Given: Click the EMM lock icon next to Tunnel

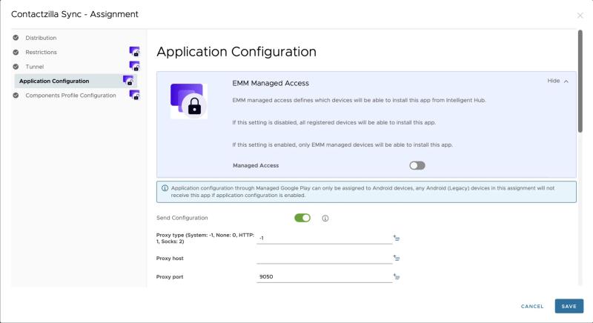Looking at the screenshot, I should coord(134,66).
